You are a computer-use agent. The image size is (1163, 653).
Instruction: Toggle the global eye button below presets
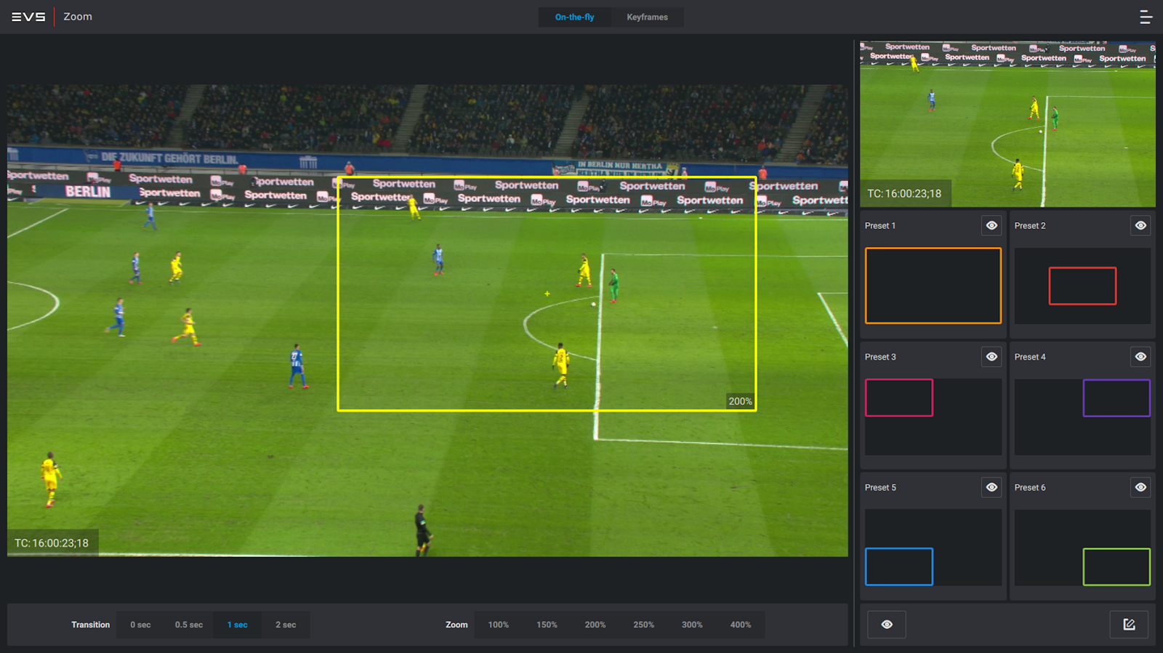[887, 625]
